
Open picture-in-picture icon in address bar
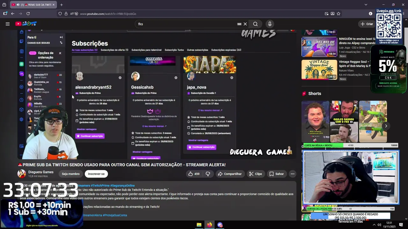(x=326, y=14)
